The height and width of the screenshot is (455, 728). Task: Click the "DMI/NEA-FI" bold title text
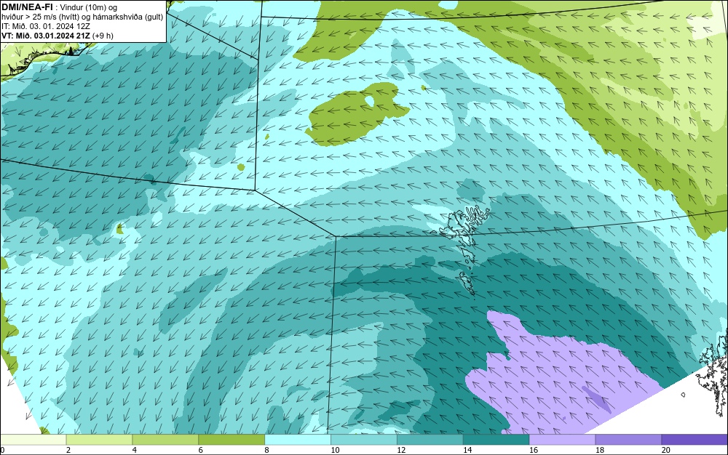pyautogui.click(x=27, y=7)
